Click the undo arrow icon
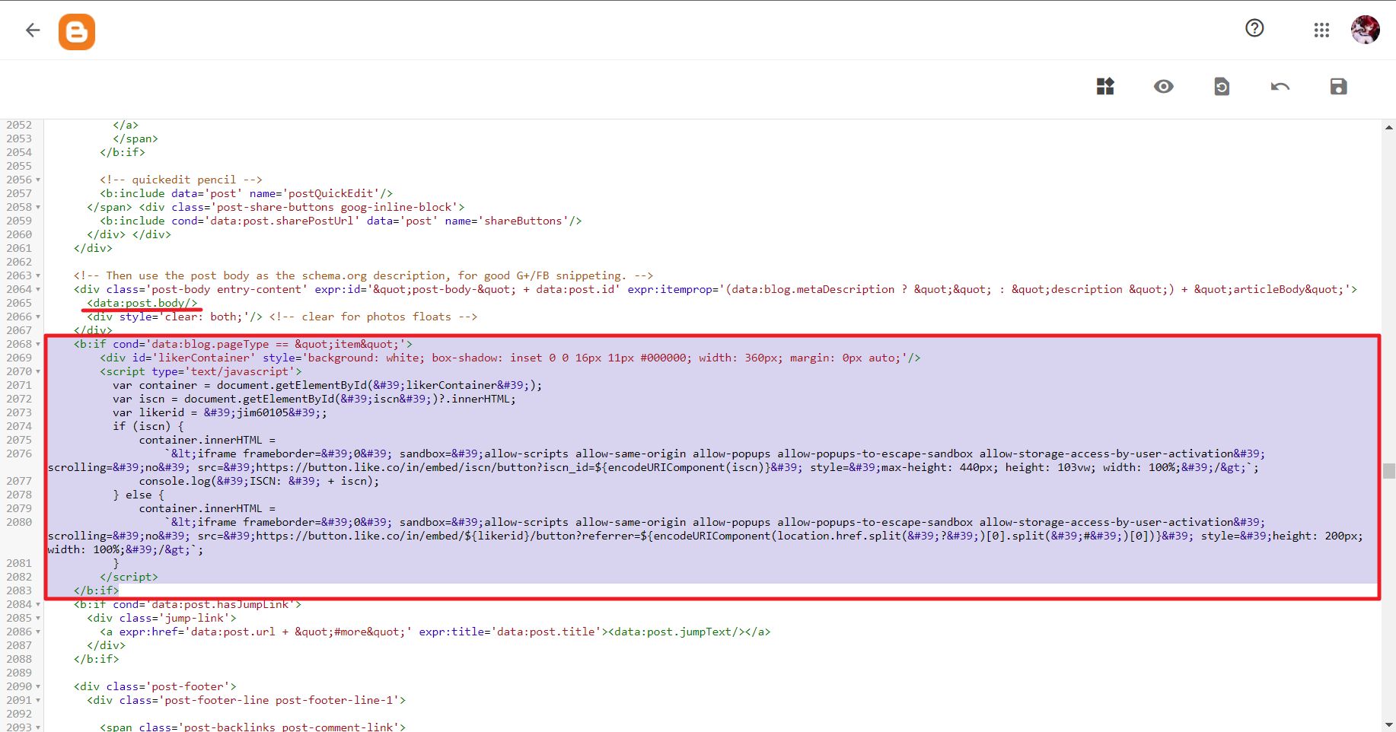Image resolution: width=1396 pixels, height=732 pixels. [x=1280, y=87]
